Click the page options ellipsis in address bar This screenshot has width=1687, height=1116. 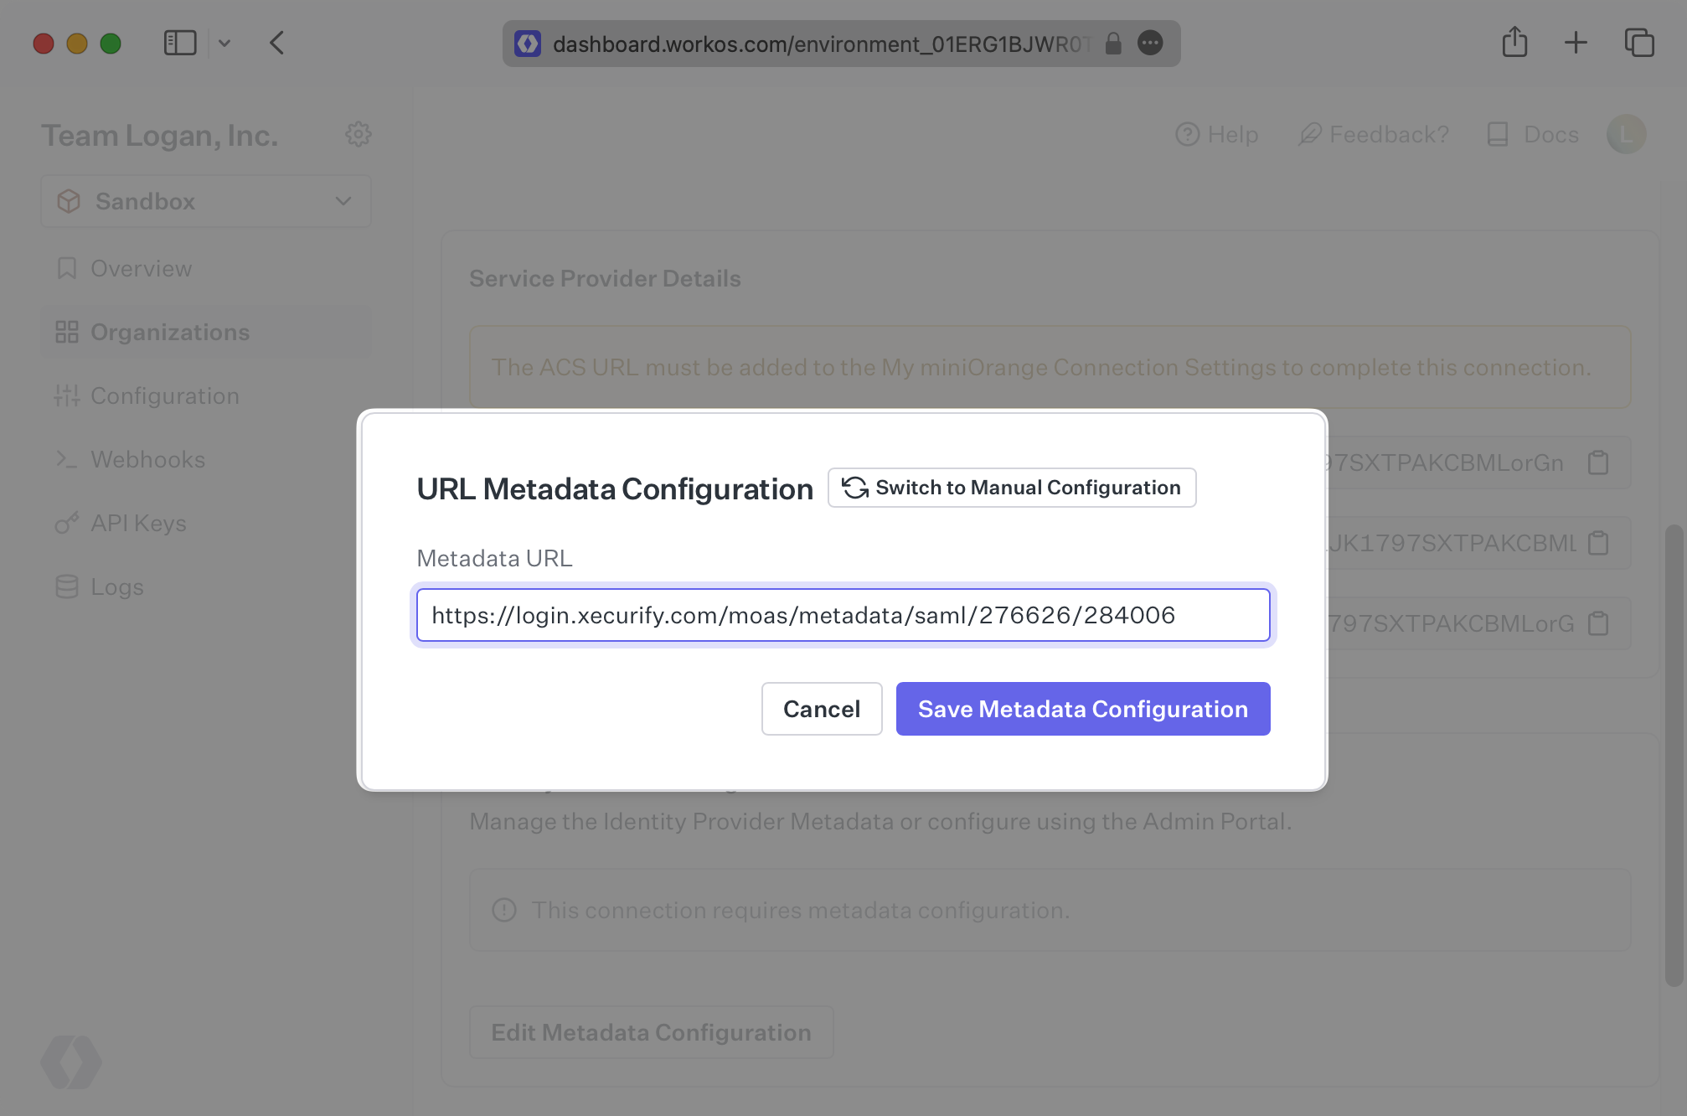pos(1150,43)
